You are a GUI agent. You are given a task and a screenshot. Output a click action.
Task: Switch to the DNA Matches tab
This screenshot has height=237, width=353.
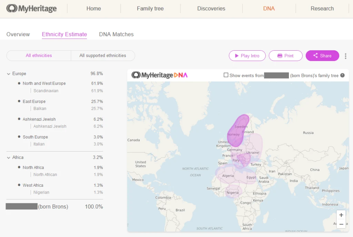(x=117, y=34)
